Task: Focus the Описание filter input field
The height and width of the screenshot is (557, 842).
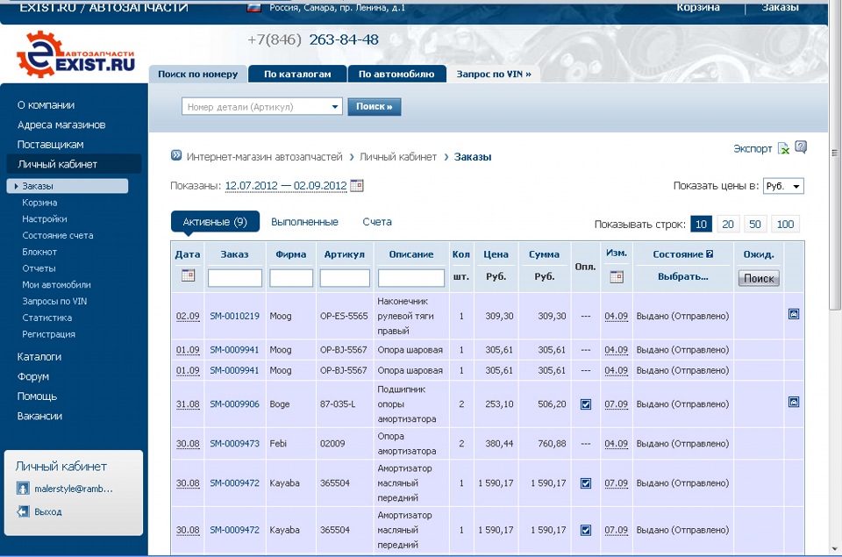Action: click(x=411, y=278)
